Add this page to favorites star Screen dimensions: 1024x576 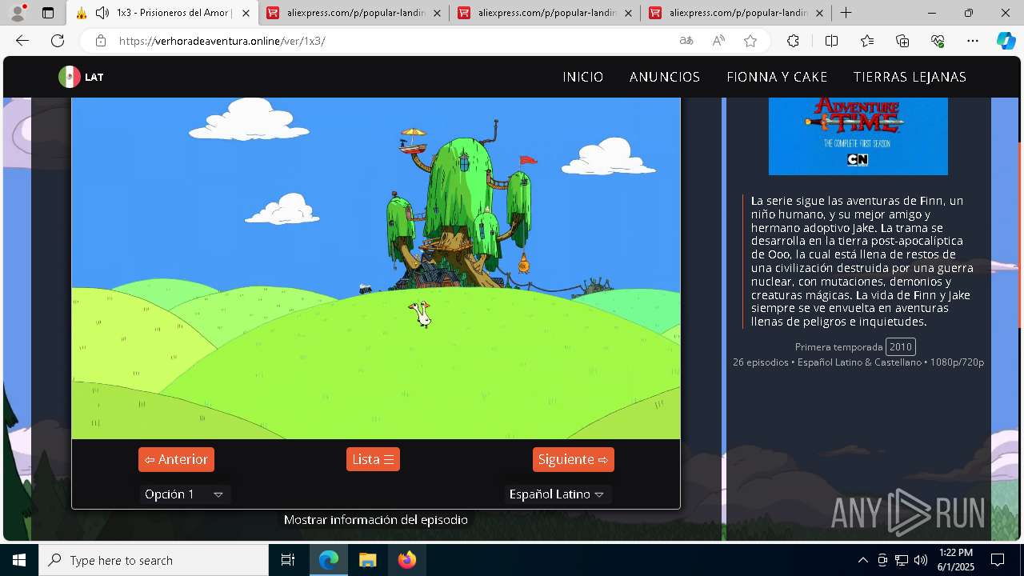750,41
